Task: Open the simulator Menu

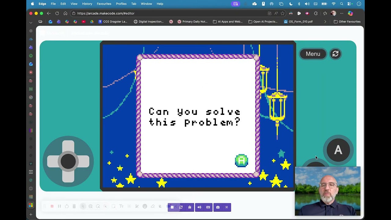Action: click(x=313, y=54)
